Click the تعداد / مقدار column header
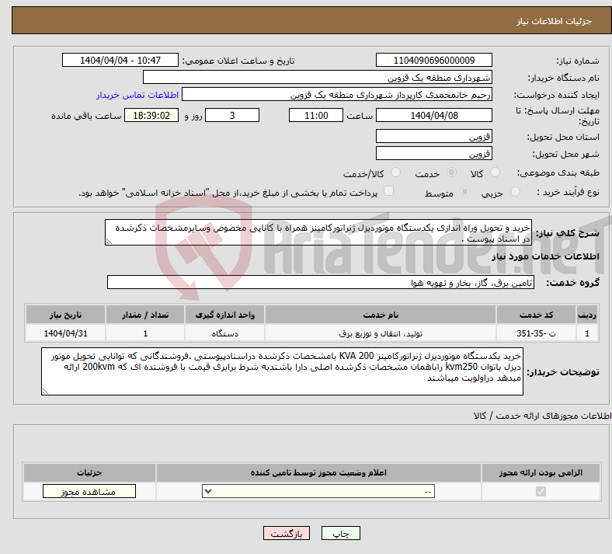This screenshot has width=612, height=554. point(145,315)
